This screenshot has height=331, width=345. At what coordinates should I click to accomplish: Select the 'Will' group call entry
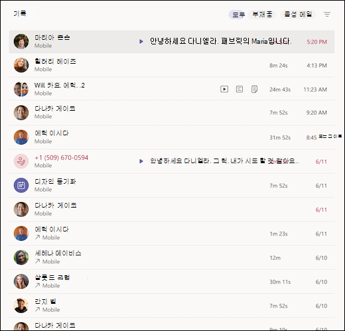pyautogui.click(x=172, y=89)
